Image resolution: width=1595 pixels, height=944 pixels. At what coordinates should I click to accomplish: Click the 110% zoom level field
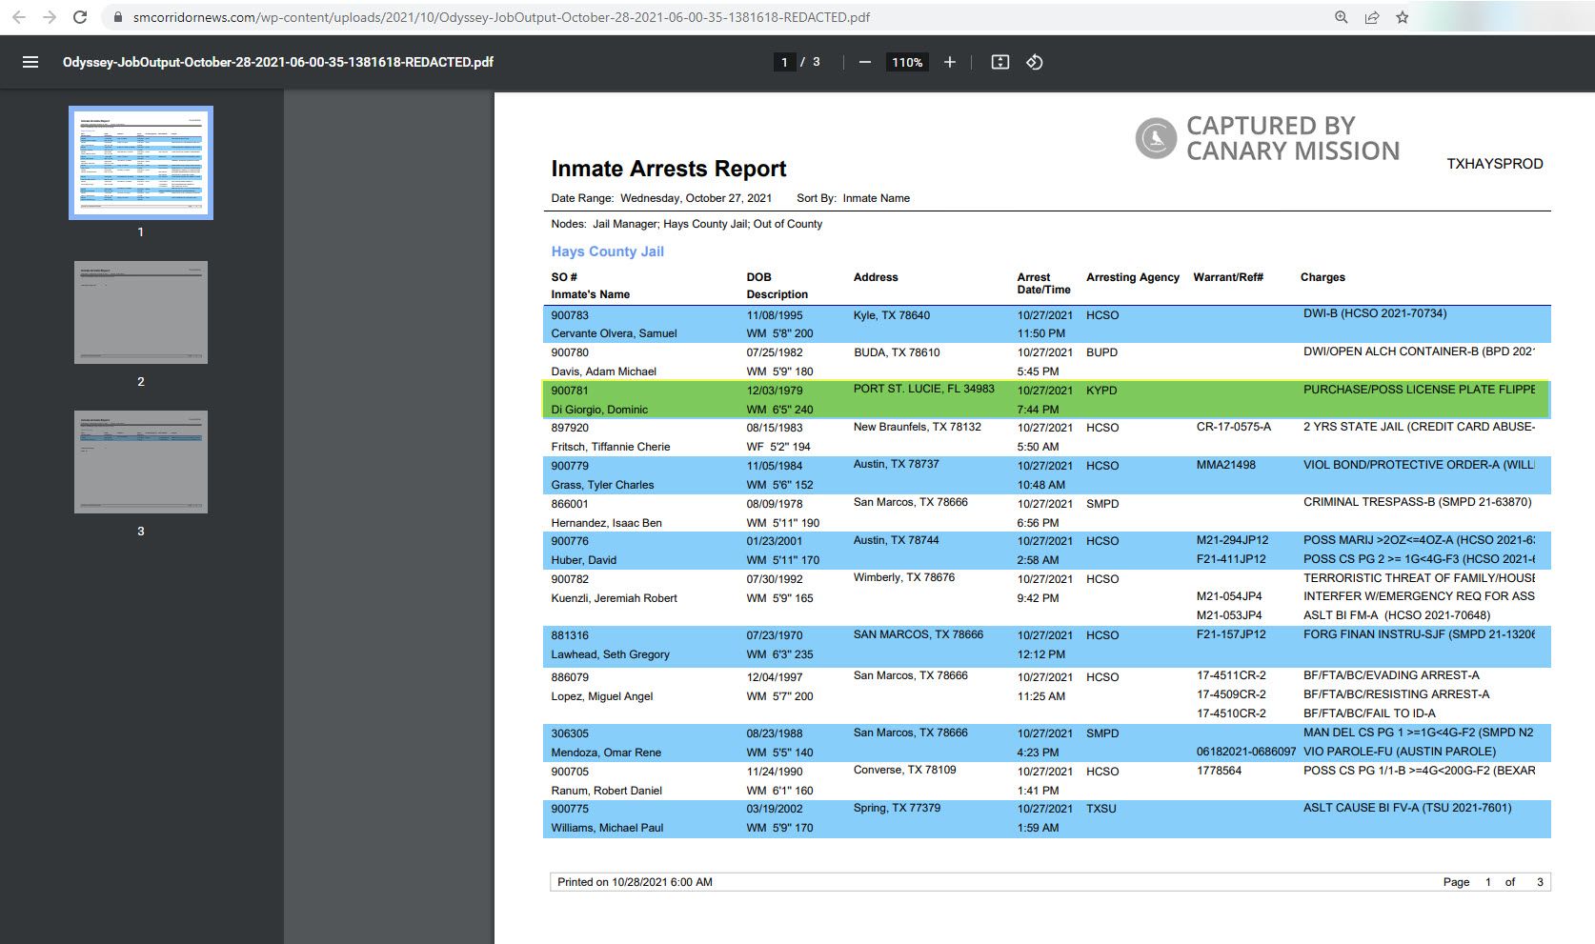[907, 62]
